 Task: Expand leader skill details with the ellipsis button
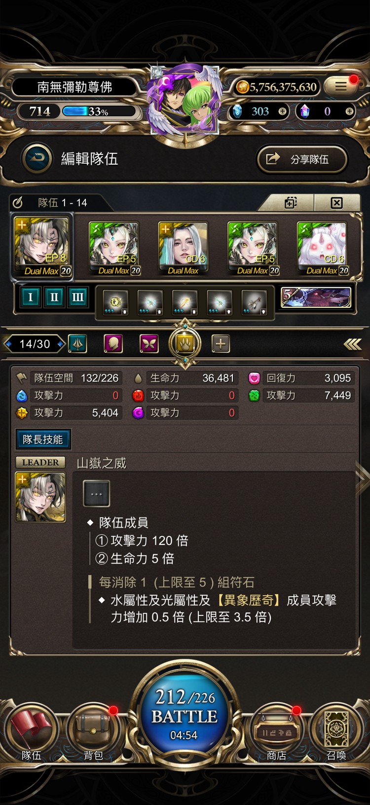coord(97,494)
